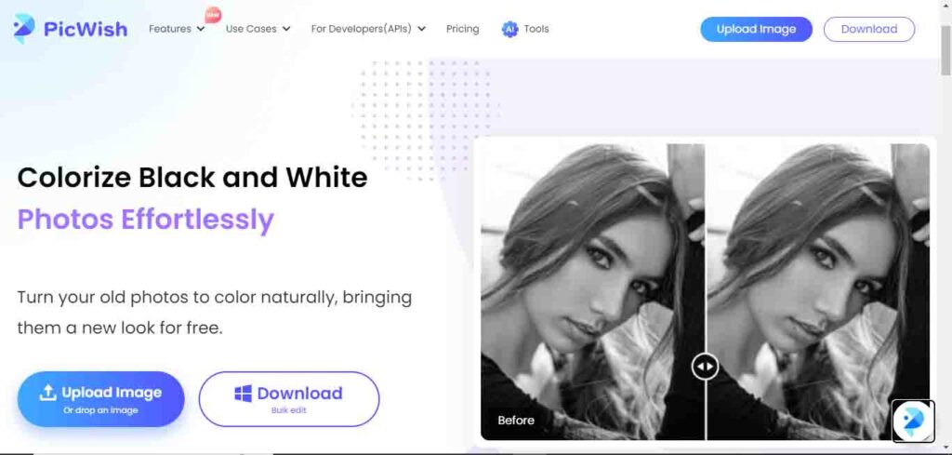This screenshot has height=455, width=952.
Task: Expand the Features dropdown chevron
Action: (x=201, y=29)
